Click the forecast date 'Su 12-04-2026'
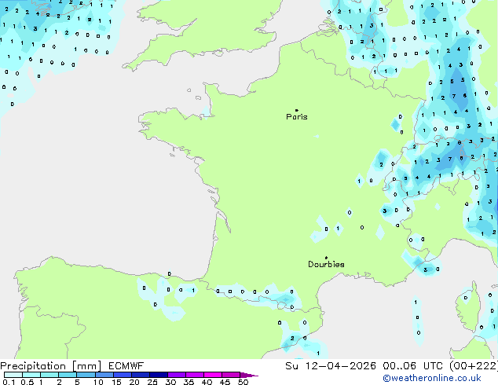The width and height of the screenshot is (498, 385). click(331, 366)
